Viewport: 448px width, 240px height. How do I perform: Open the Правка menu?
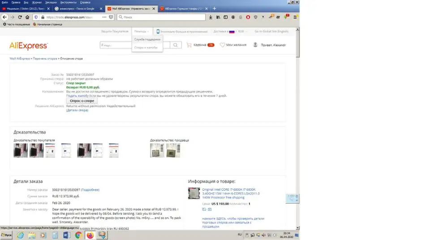pos(16,2)
